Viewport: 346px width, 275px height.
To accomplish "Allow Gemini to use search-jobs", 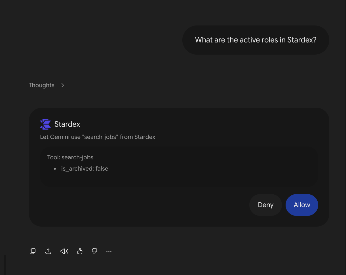I will point(302,205).
